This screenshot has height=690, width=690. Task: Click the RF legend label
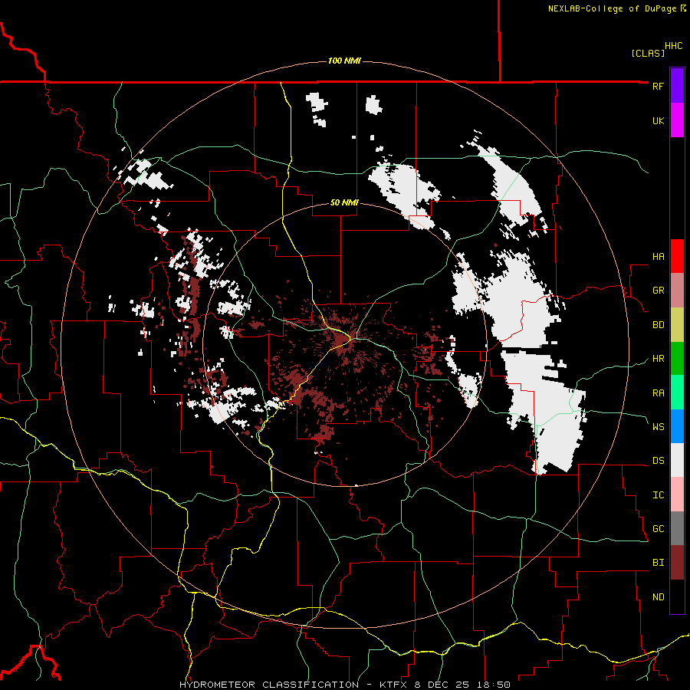(658, 87)
